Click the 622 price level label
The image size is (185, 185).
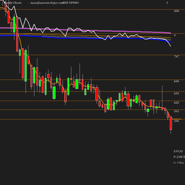[x=176, y=102]
